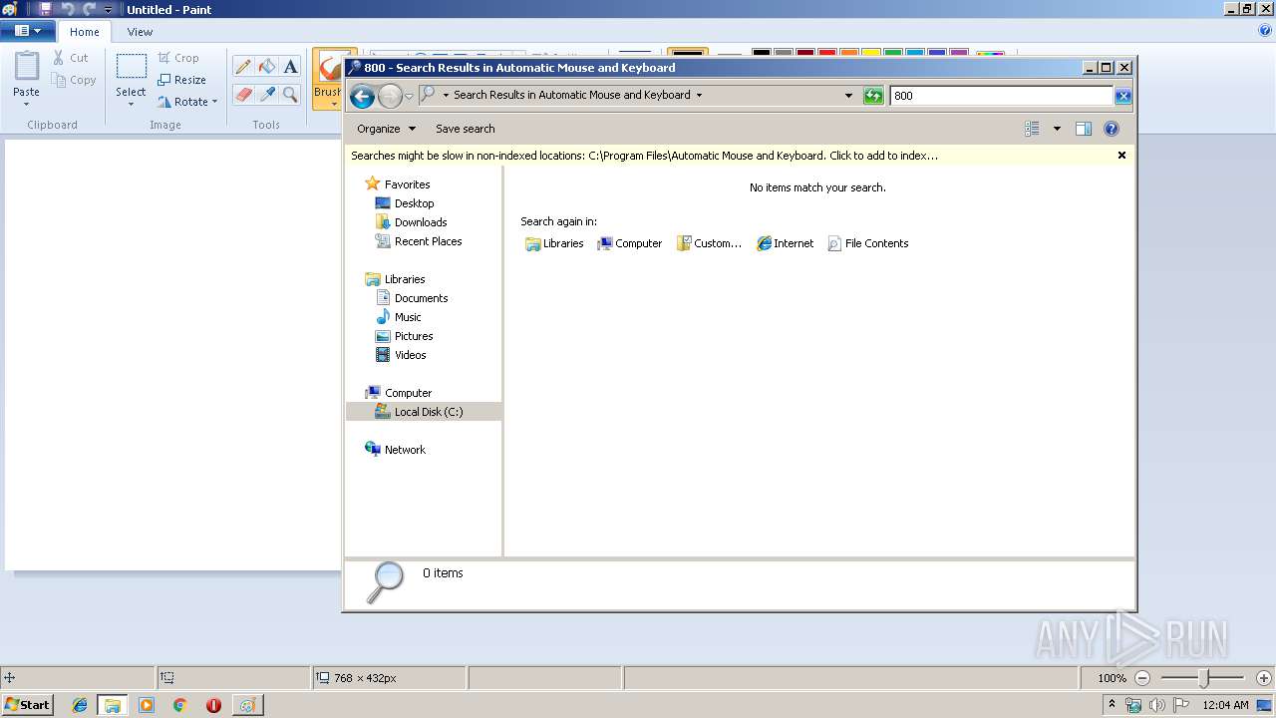Customize Quick Access Toolbar dropdown arrow
Screen dimensions: 1276x718
108,9
